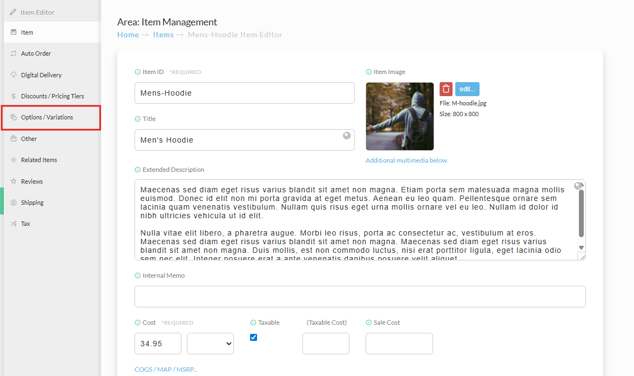Click the globe icon in Title field
This screenshot has height=376, width=634.
pyautogui.click(x=347, y=136)
